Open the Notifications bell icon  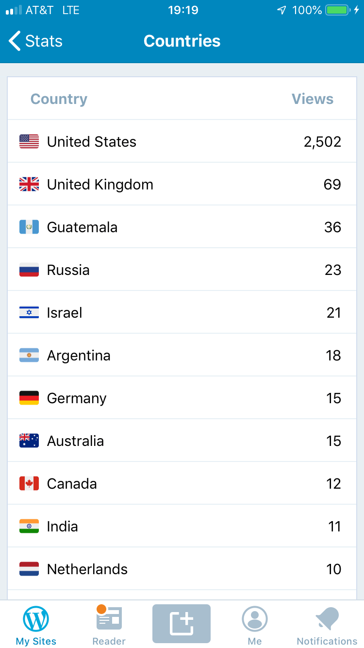(327, 625)
